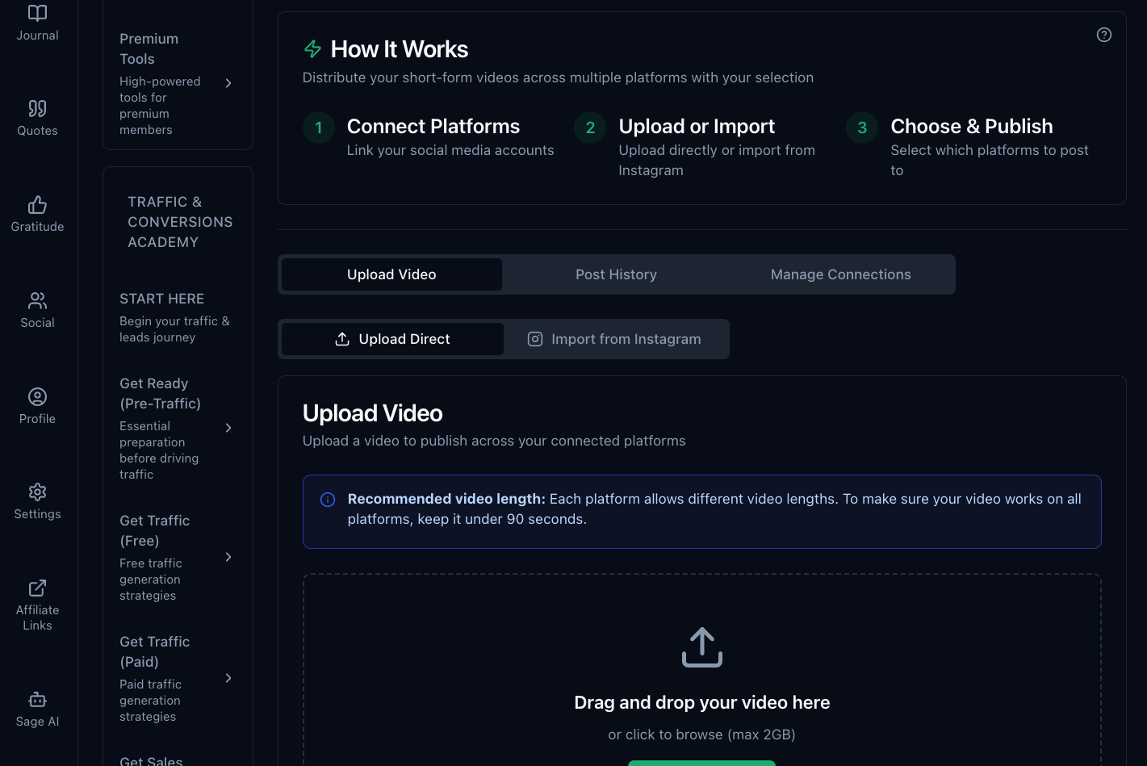Open the Social people icon
1147x766 pixels.
(x=37, y=301)
